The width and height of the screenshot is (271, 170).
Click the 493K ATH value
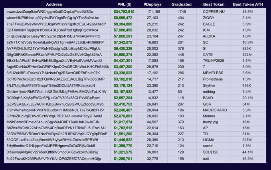tap(247, 85)
